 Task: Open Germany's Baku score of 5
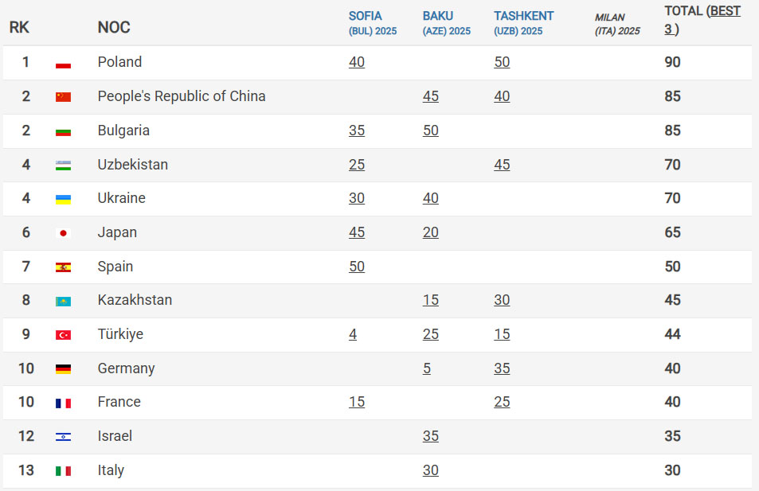pos(426,368)
